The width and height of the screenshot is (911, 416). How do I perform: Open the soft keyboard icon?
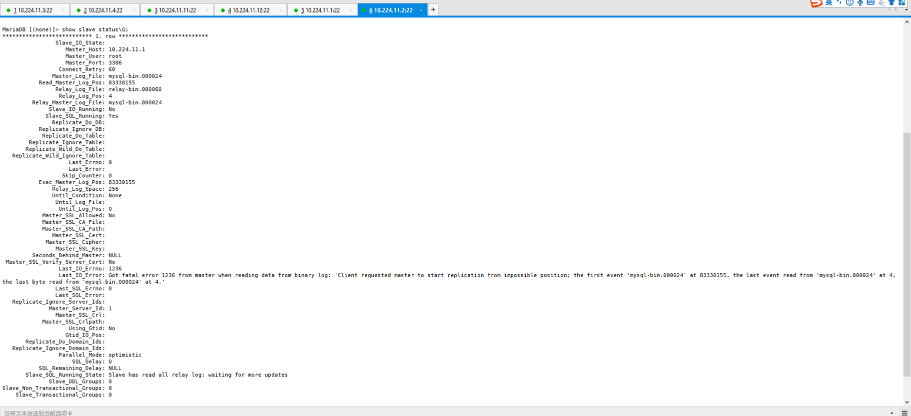[871, 3]
